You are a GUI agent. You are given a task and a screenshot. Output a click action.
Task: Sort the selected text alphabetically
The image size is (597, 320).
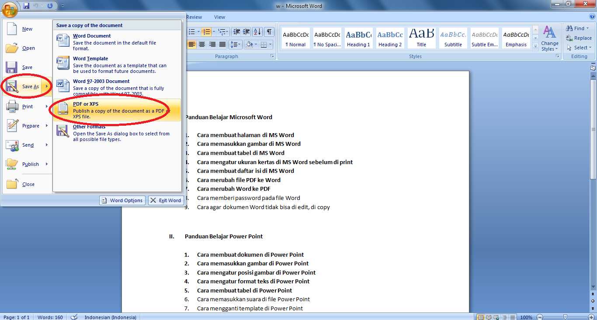coord(257,31)
